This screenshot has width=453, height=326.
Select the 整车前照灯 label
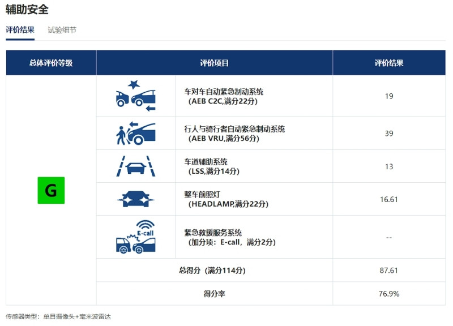pos(202,195)
